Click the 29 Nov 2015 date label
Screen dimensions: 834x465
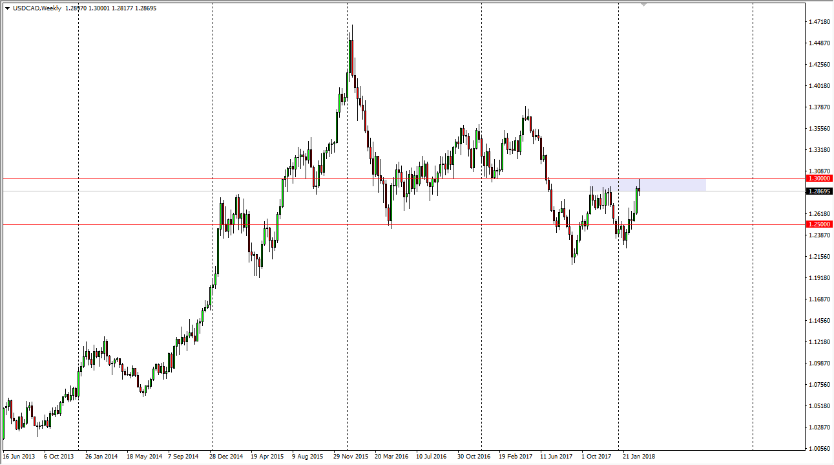[x=351, y=456]
